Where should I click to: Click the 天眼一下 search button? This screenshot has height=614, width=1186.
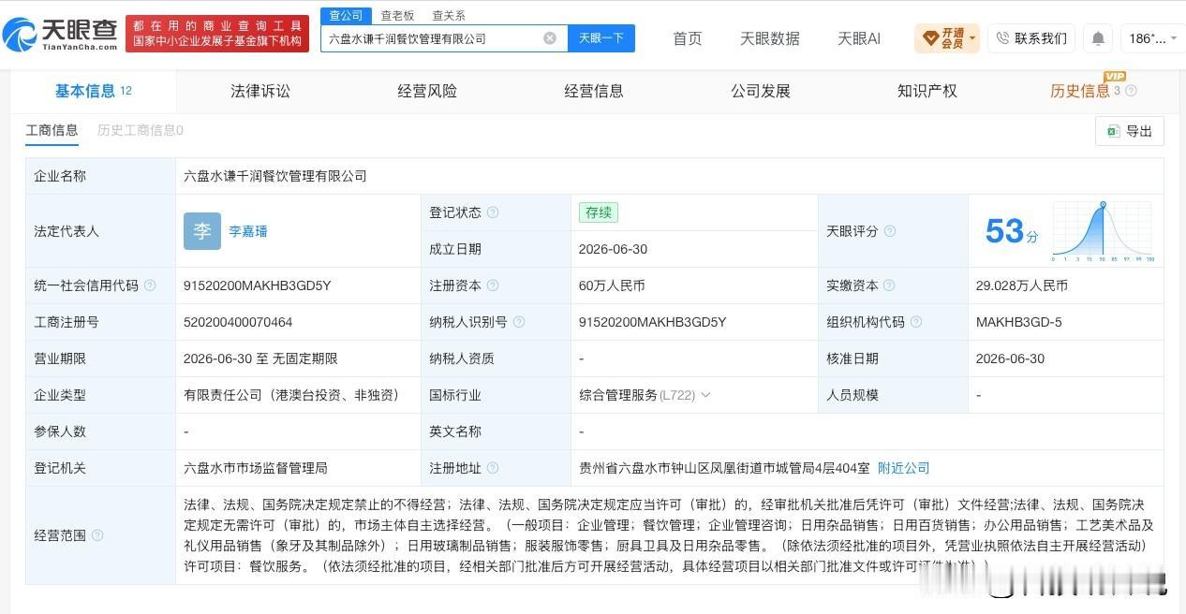601,38
